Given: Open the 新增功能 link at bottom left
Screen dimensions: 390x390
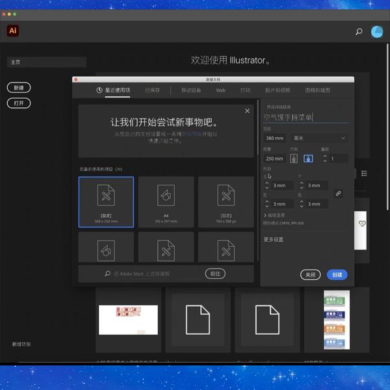Looking at the screenshot, I should click(21, 344).
